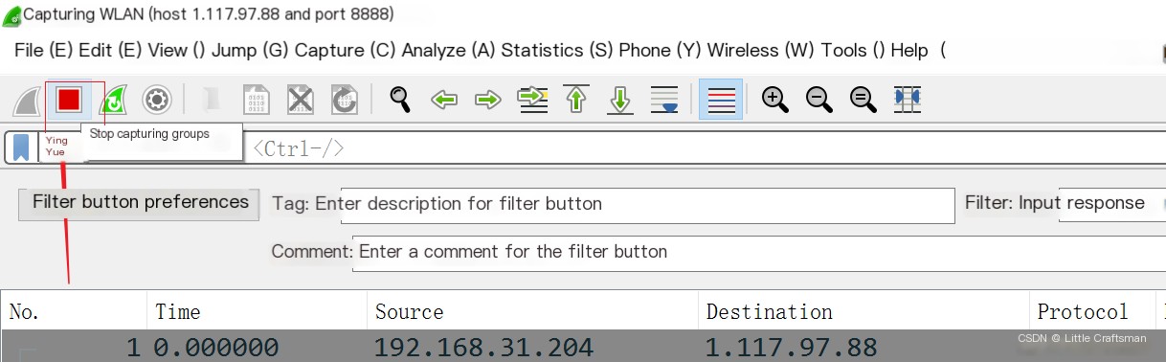The height and width of the screenshot is (362, 1166).
Task: Go forward to the next packet
Action: [x=488, y=100]
